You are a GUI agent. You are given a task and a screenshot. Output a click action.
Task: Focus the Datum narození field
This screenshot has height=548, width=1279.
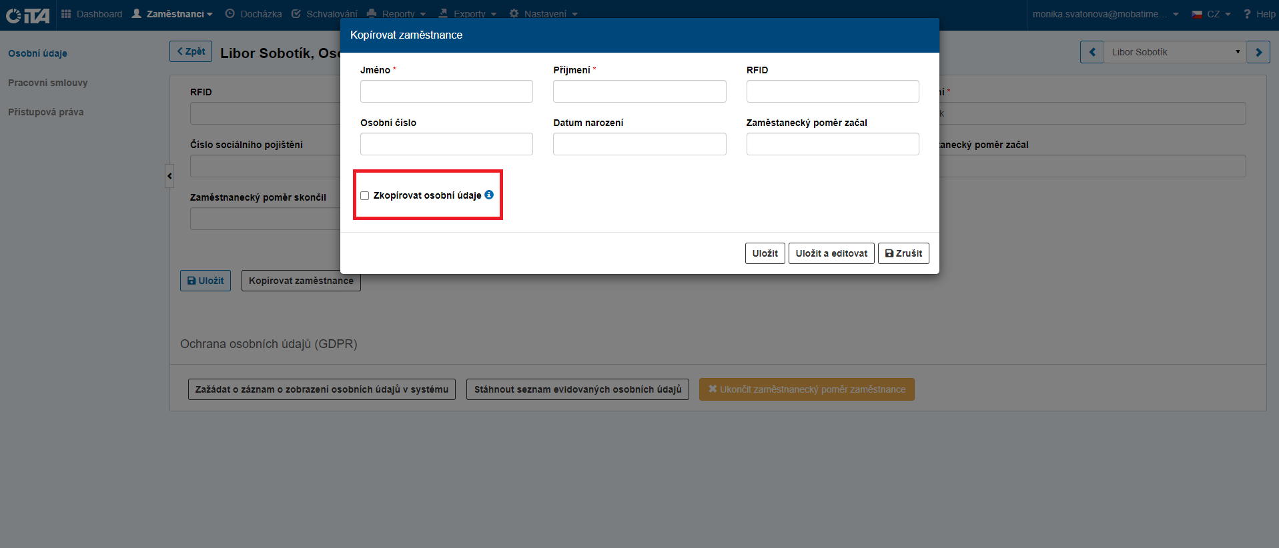639,144
